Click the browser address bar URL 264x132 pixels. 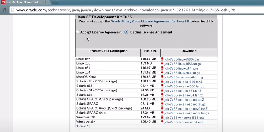[x=125, y=10]
